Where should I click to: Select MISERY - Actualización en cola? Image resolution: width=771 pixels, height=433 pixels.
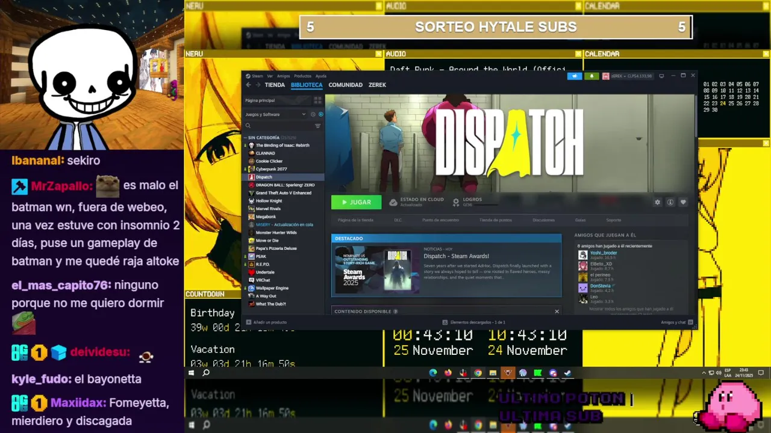pyautogui.click(x=284, y=224)
